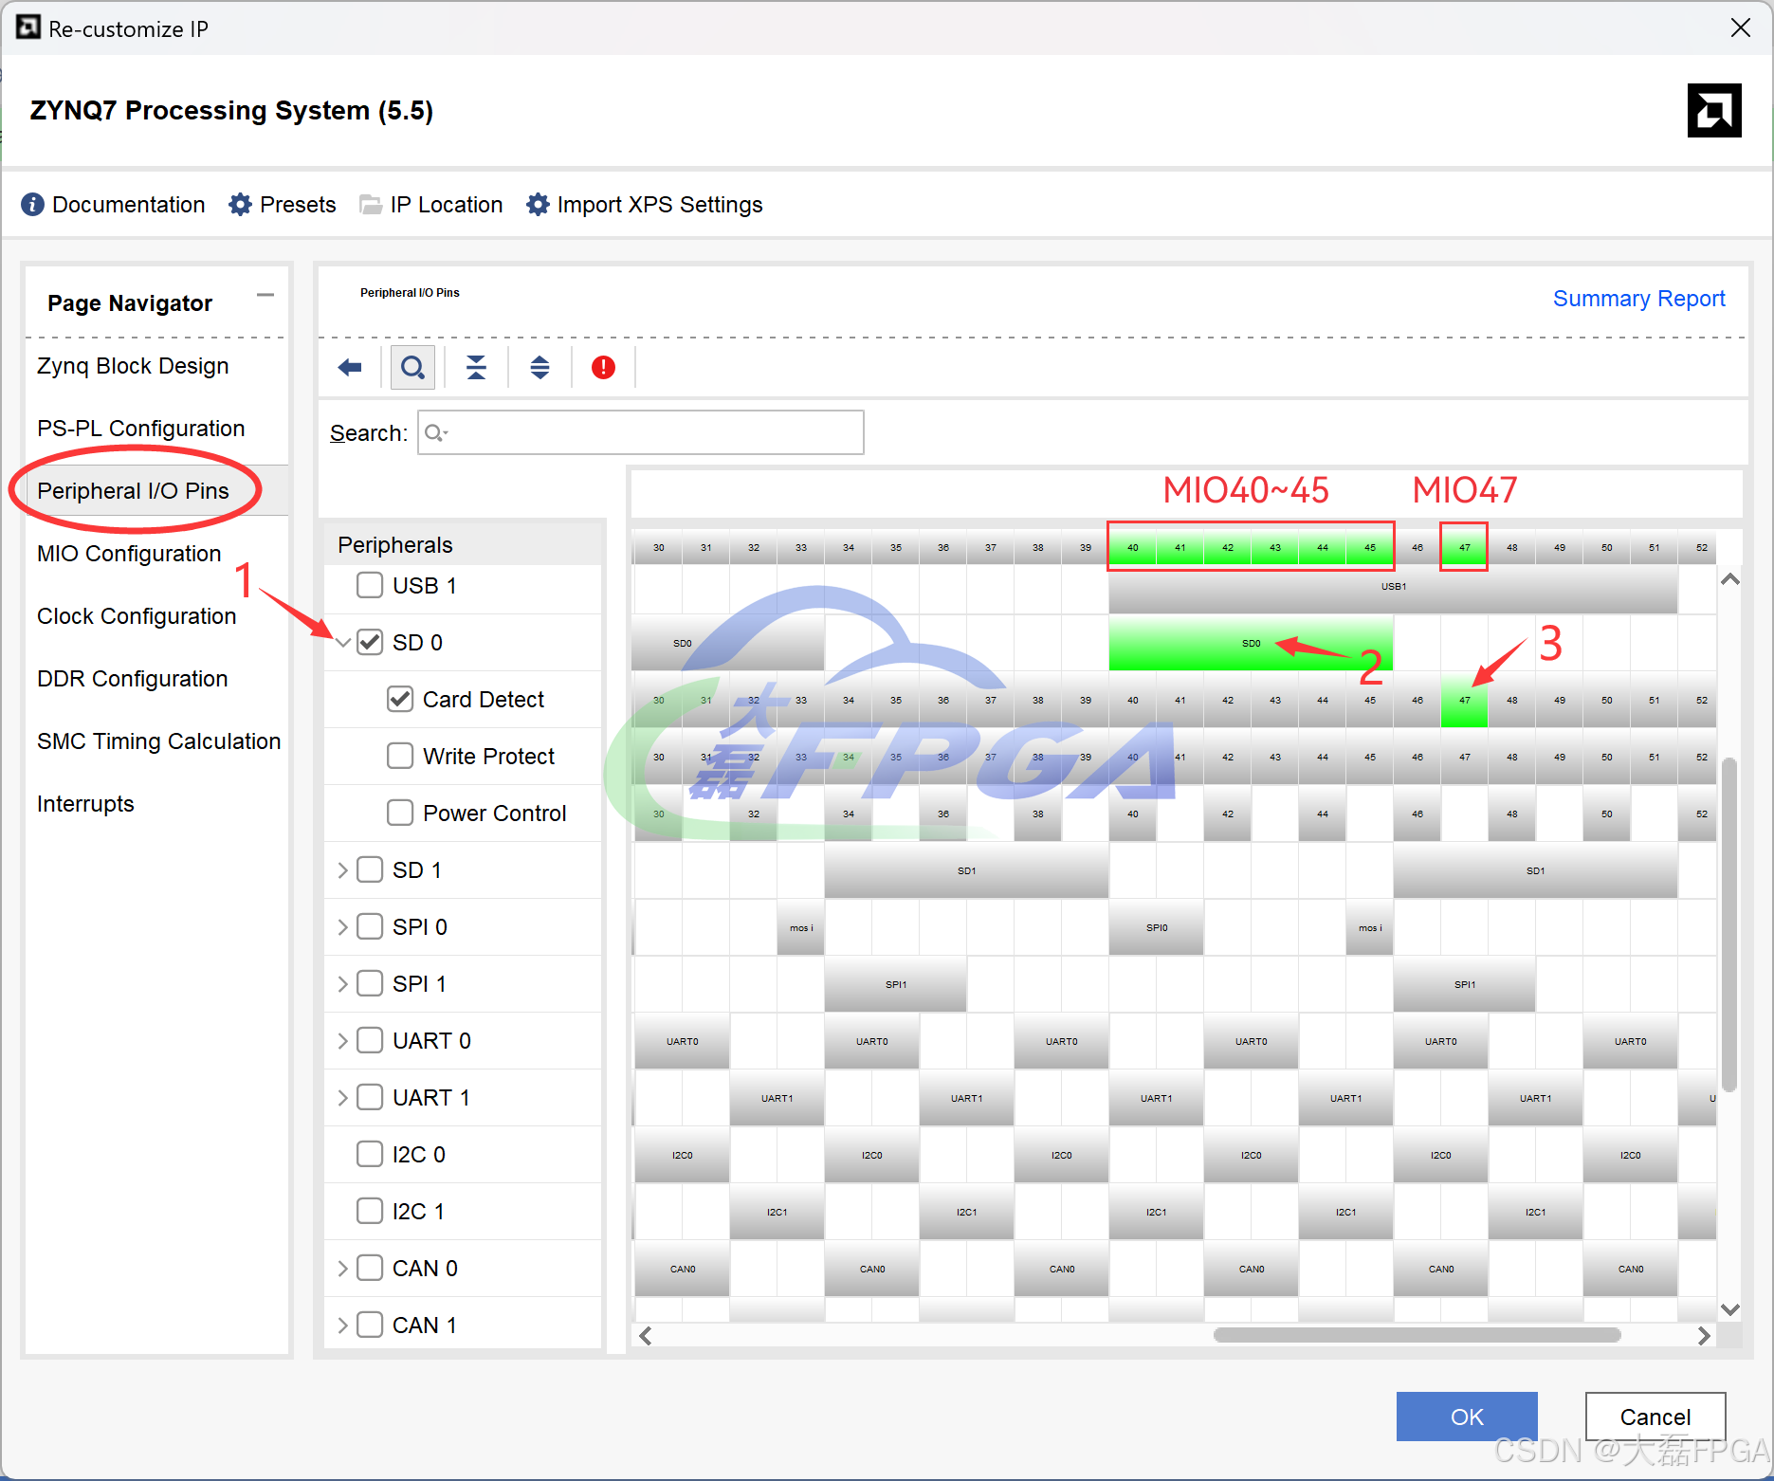Click the expand all toolbar icon
The width and height of the screenshot is (1774, 1481).
(x=540, y=367)
